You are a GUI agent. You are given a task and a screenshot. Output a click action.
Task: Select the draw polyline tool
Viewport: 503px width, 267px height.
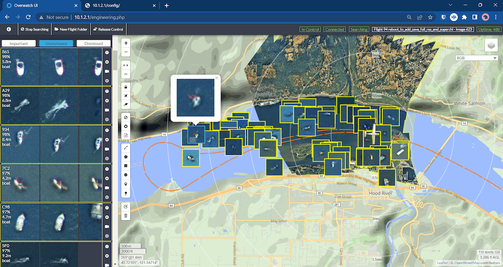click(126, 148)
